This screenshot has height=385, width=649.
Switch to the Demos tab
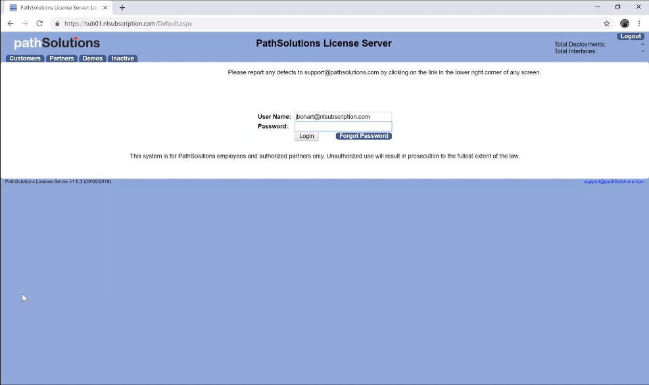tap(93, 58)
